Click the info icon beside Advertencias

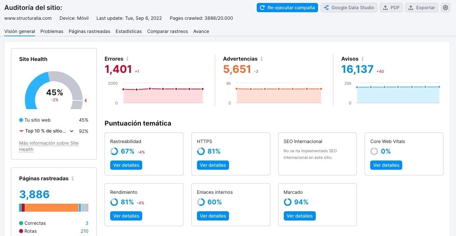pyautogui.click(x=262, y=59)
